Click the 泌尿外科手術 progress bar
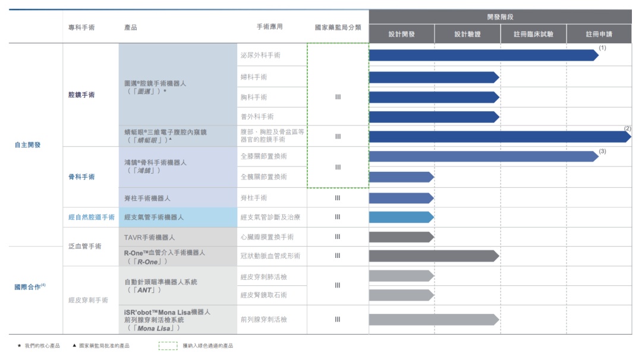Viewport: 642px width, 356px height. coord(483,55)
